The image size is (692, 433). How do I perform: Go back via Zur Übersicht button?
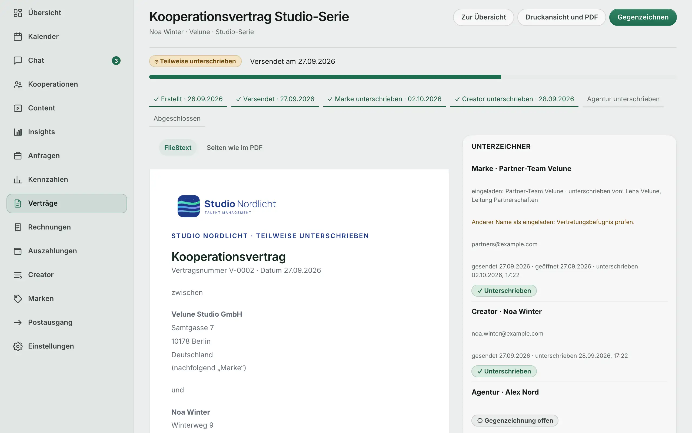point(483,17)
